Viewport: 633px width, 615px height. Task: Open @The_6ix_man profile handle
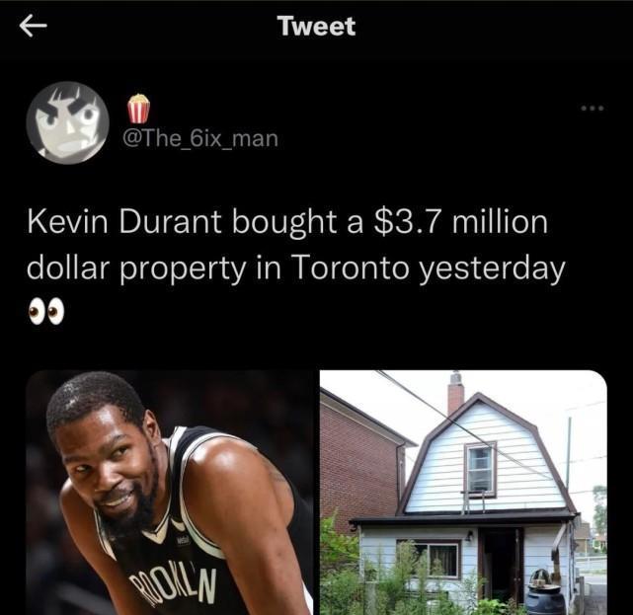(199, 138)
